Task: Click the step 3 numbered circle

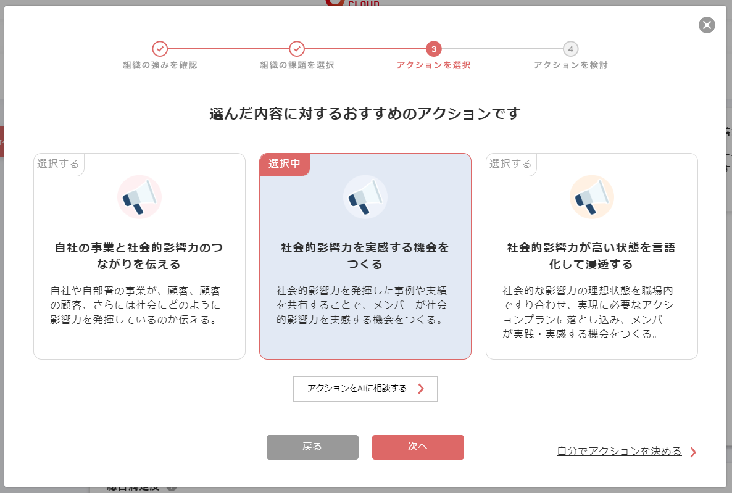Action: (x=434, y=49)
